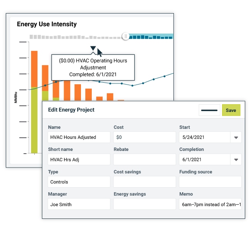Select the Short name field HVAC Hrs Adj
Screen dimensions: 251x232
click(x=79, y=159)
